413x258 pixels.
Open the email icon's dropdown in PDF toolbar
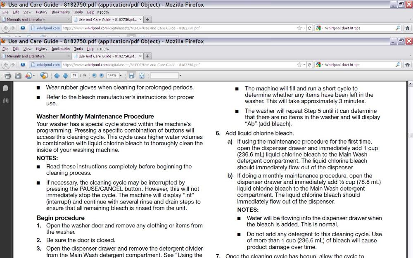(x=34, y=76)
